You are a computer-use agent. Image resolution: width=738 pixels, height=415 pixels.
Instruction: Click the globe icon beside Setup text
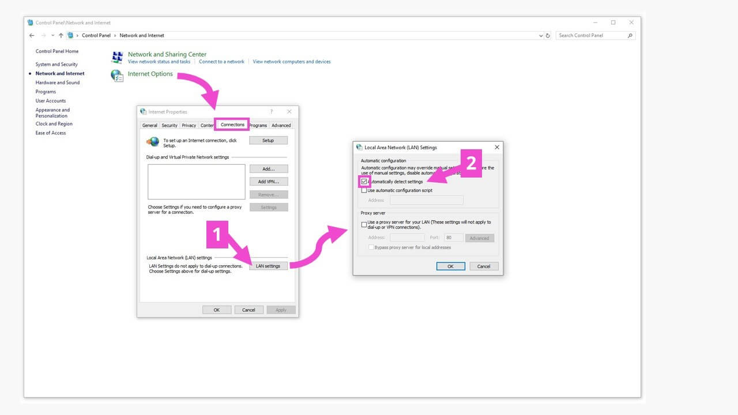click(153, 141)
